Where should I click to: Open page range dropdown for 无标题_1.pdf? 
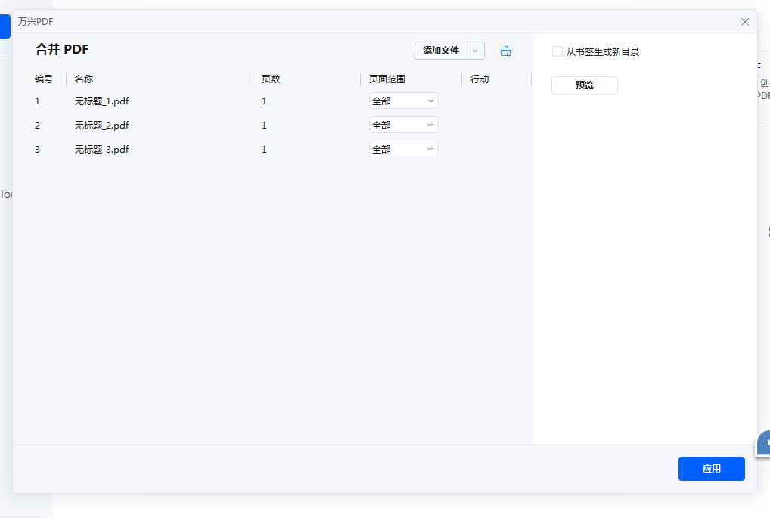tap(403, 100)
